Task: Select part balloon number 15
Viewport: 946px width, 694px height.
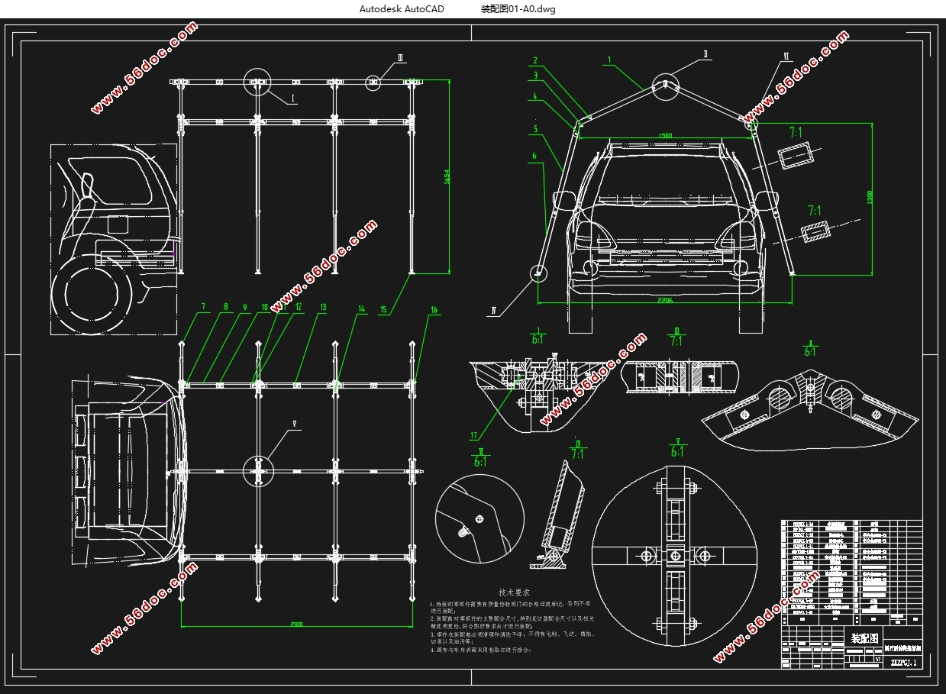Action: 383,309
